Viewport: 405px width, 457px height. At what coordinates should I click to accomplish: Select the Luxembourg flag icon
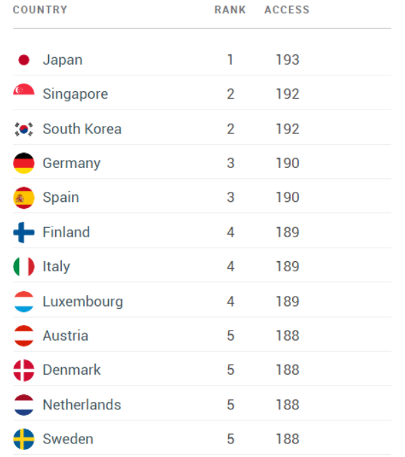[24, 301]
